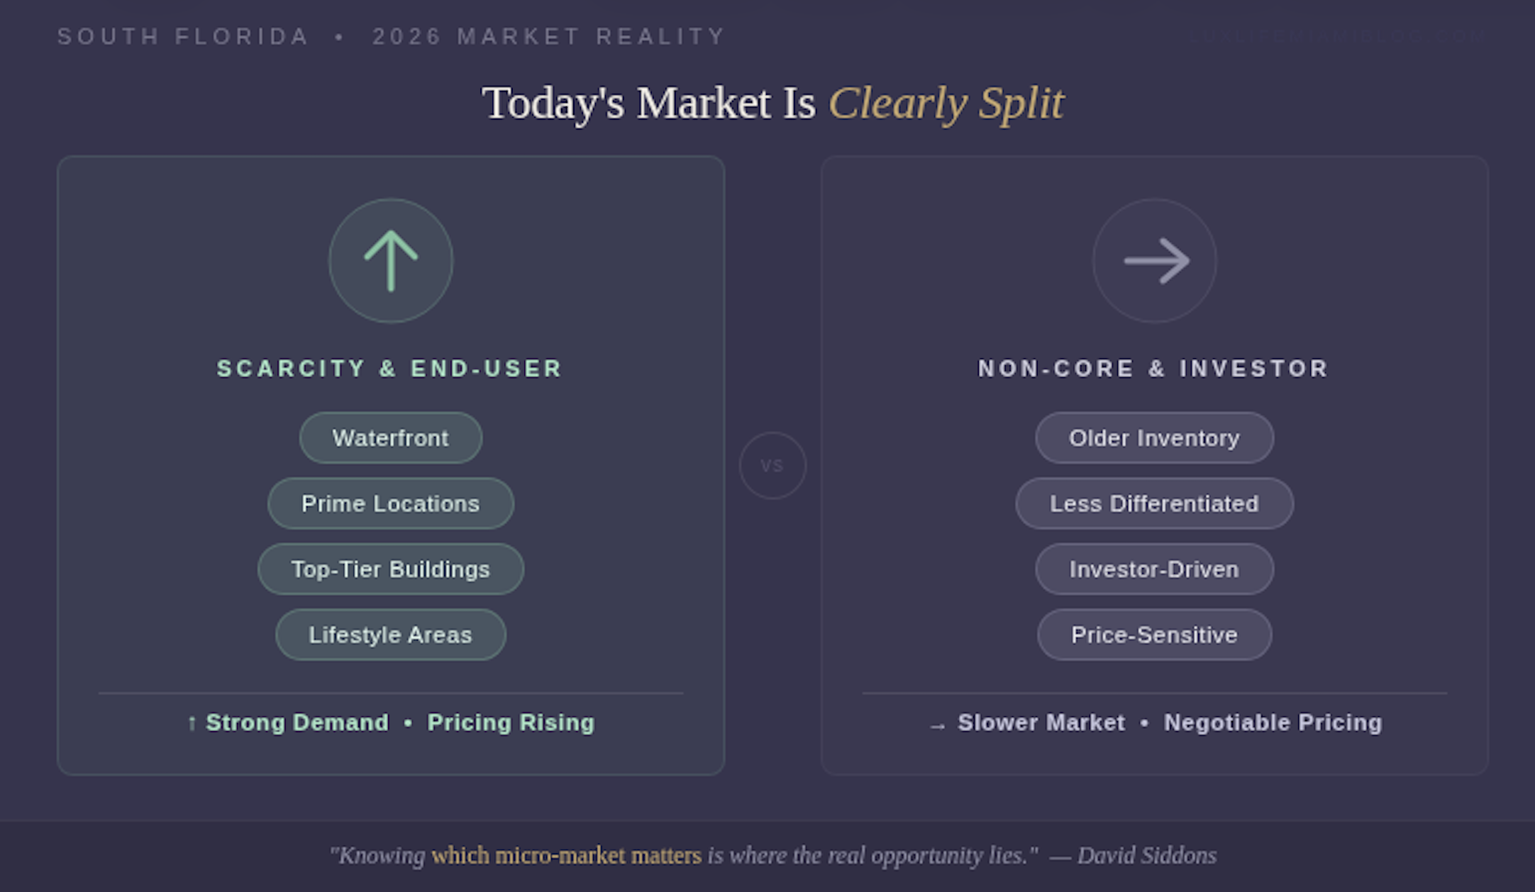The height and width of the screenshot is (892, 1535).
Task: Click the gray right-arrow circle icon
Action: (1155, 261)
